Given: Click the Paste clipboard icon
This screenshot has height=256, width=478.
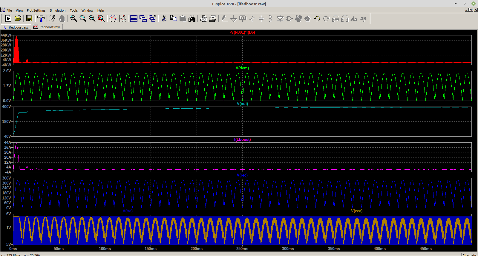Looking at the screenshot, I should click(x=183, y=18).
